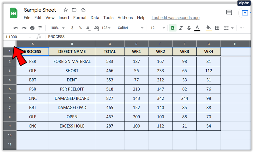Screen dimensions: 254x153
Task: Expand the Calibri font dropdown
Action: click(131, 28)
